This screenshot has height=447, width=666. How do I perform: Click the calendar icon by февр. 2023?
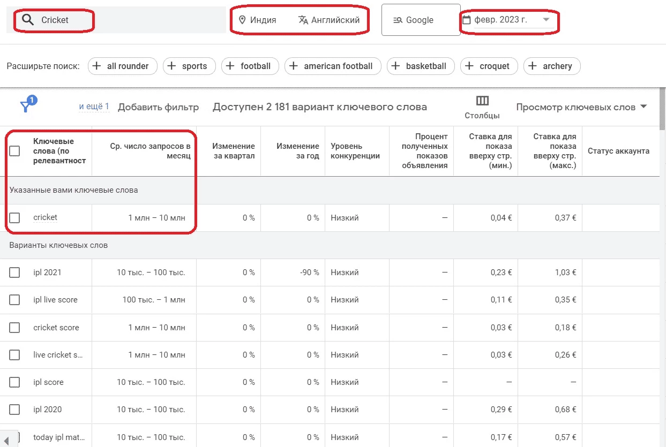point(466,20)
